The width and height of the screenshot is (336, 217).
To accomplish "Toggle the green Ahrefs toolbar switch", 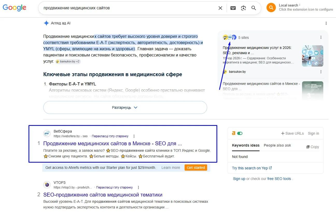I will 240,133.
